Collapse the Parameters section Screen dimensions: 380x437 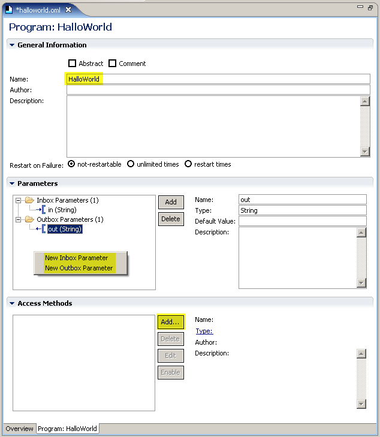pos(12,183)
